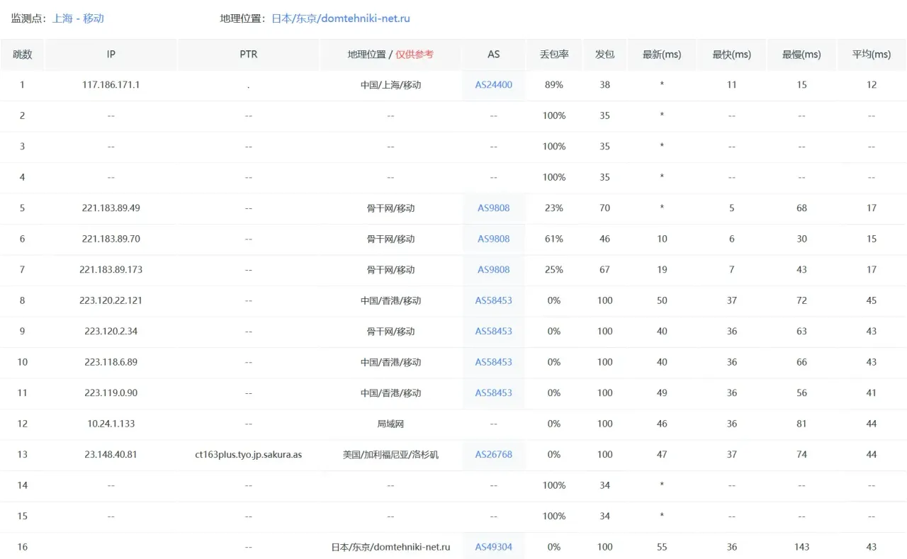Viewport: 907px width, 559px height.
Task: Open the 日本/东京/domtehniki-net.ru link beside 地理位置：
Action: coord(341,18)
